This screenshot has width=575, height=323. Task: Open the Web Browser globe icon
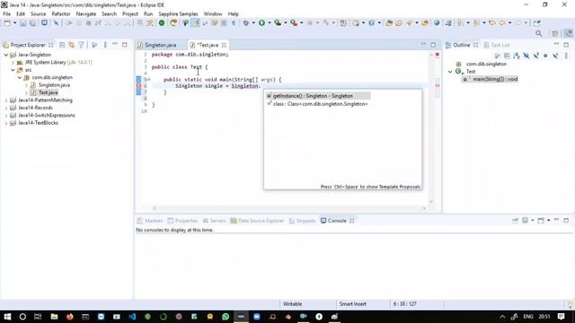click(437, 23)
